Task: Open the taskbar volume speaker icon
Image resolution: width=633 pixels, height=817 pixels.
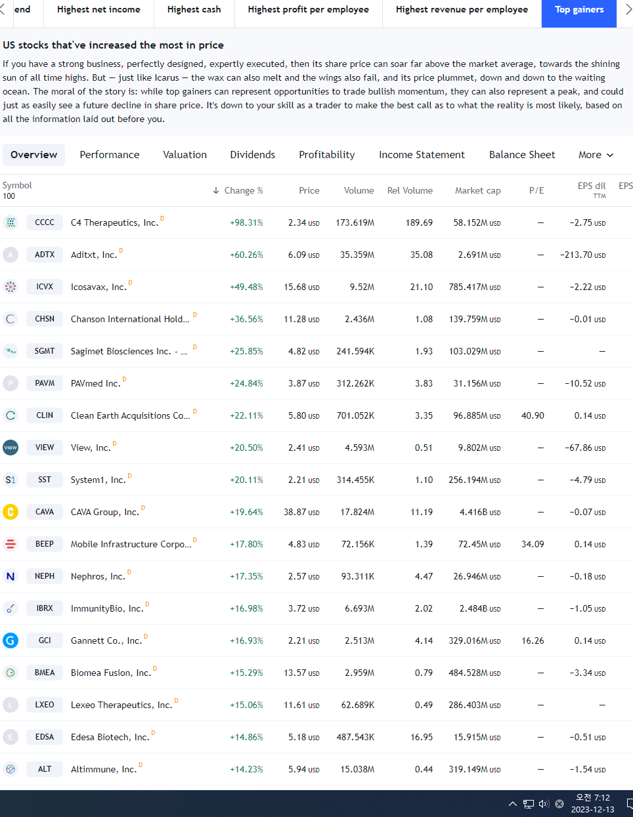Action: (544, 804)
